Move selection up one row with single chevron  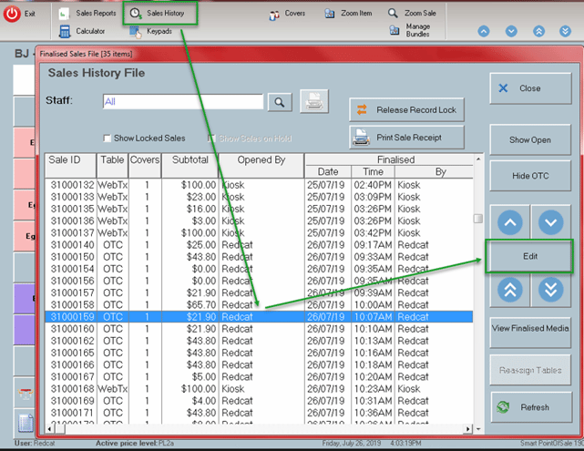pos(510,222)
